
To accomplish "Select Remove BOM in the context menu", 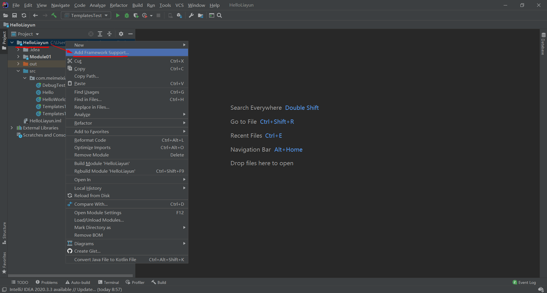I will pos(127,235).
